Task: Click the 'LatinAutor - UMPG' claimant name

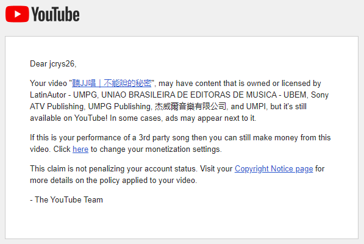Action: (x=63, y=95)
